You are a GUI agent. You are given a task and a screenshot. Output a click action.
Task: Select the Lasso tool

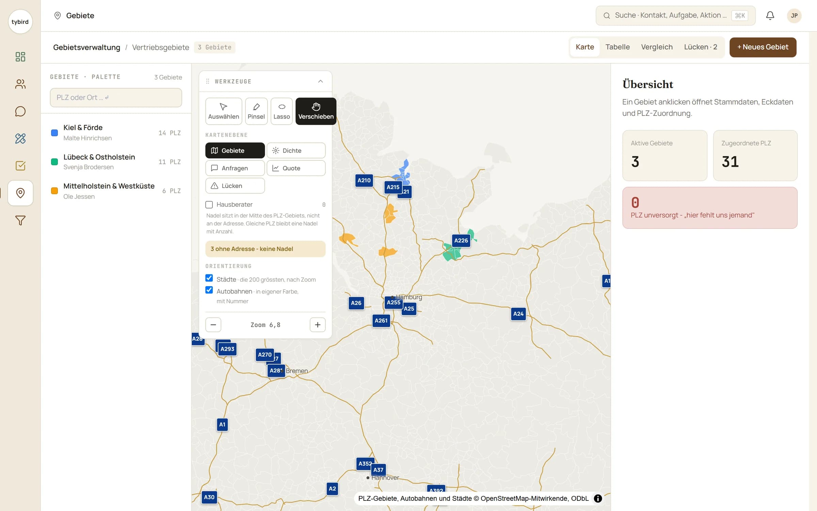(x=282, y=111)
